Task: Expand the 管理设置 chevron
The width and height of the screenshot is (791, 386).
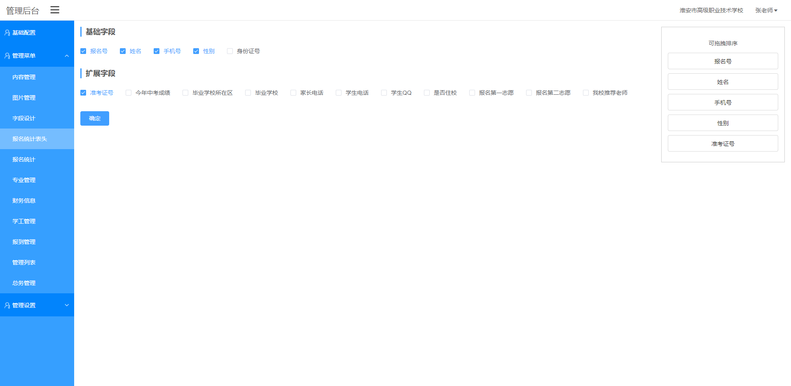Action: point(67,305)
